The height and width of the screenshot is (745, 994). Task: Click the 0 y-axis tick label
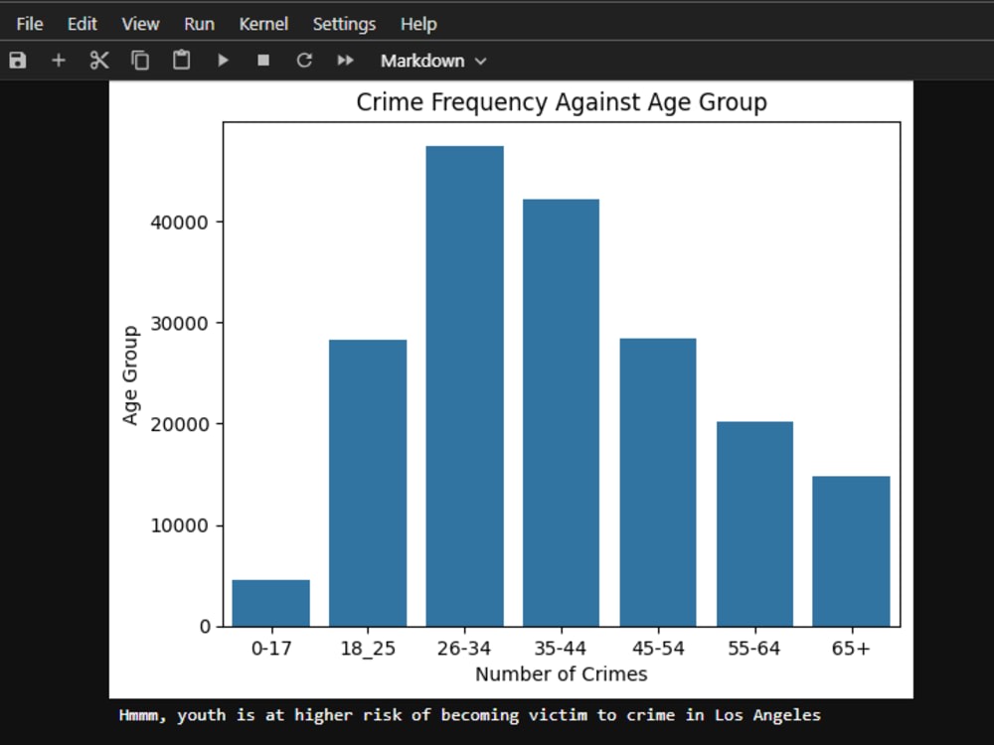205,627
